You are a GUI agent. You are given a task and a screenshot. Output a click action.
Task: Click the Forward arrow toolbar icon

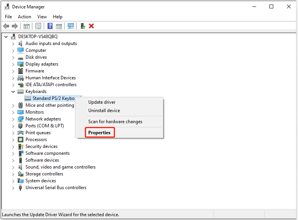[x=14, y=26]
